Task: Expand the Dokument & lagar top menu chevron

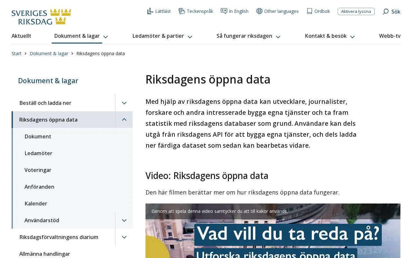Action: tap(106, 37)
